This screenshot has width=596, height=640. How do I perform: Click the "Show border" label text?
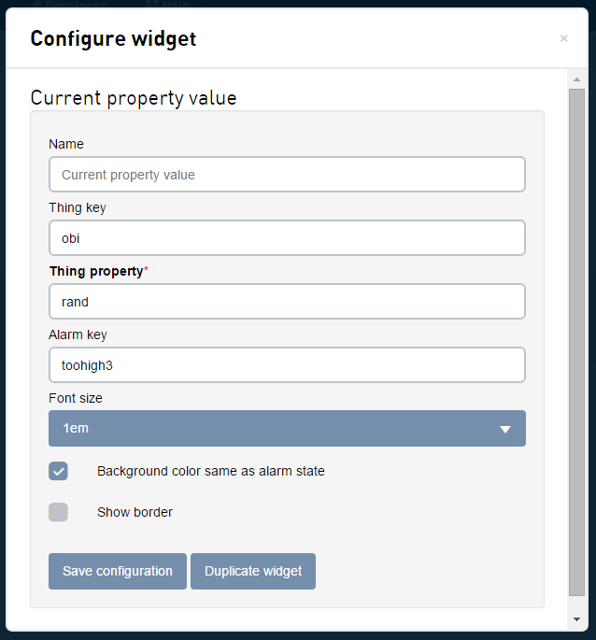pos(135,512)
